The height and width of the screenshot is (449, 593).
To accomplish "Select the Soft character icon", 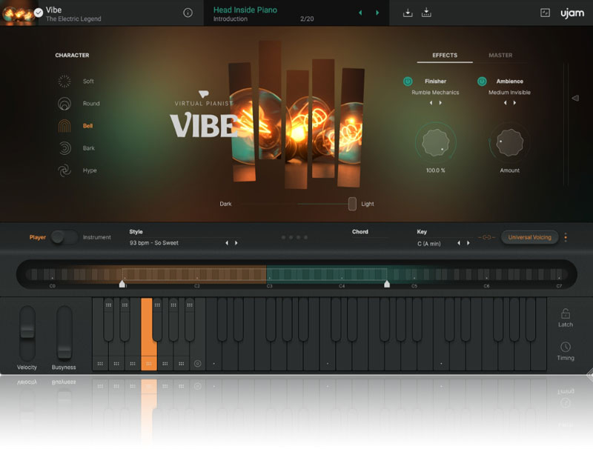I will point(65,82).
